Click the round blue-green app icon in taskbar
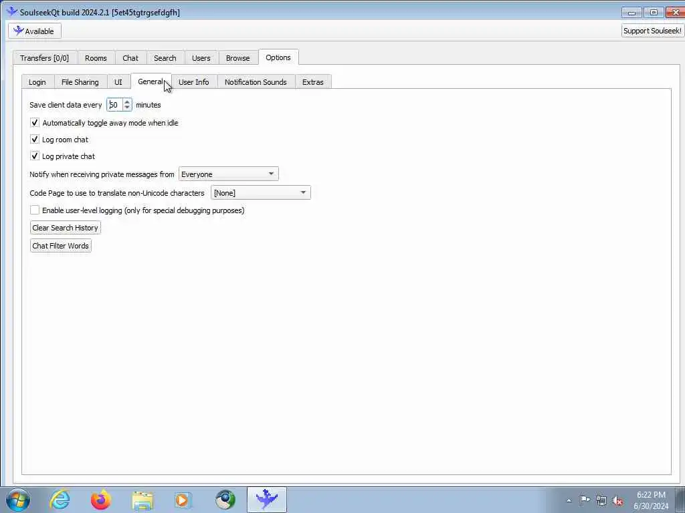 [x=225, y=500]
